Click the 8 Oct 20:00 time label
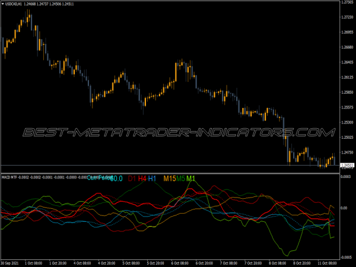 tap(302, 263)
